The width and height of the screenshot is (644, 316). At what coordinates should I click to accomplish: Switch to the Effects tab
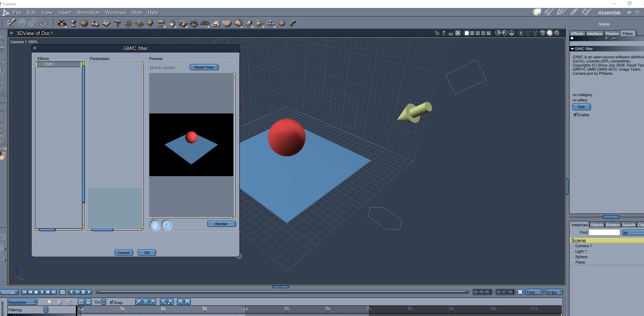[577, 34]
